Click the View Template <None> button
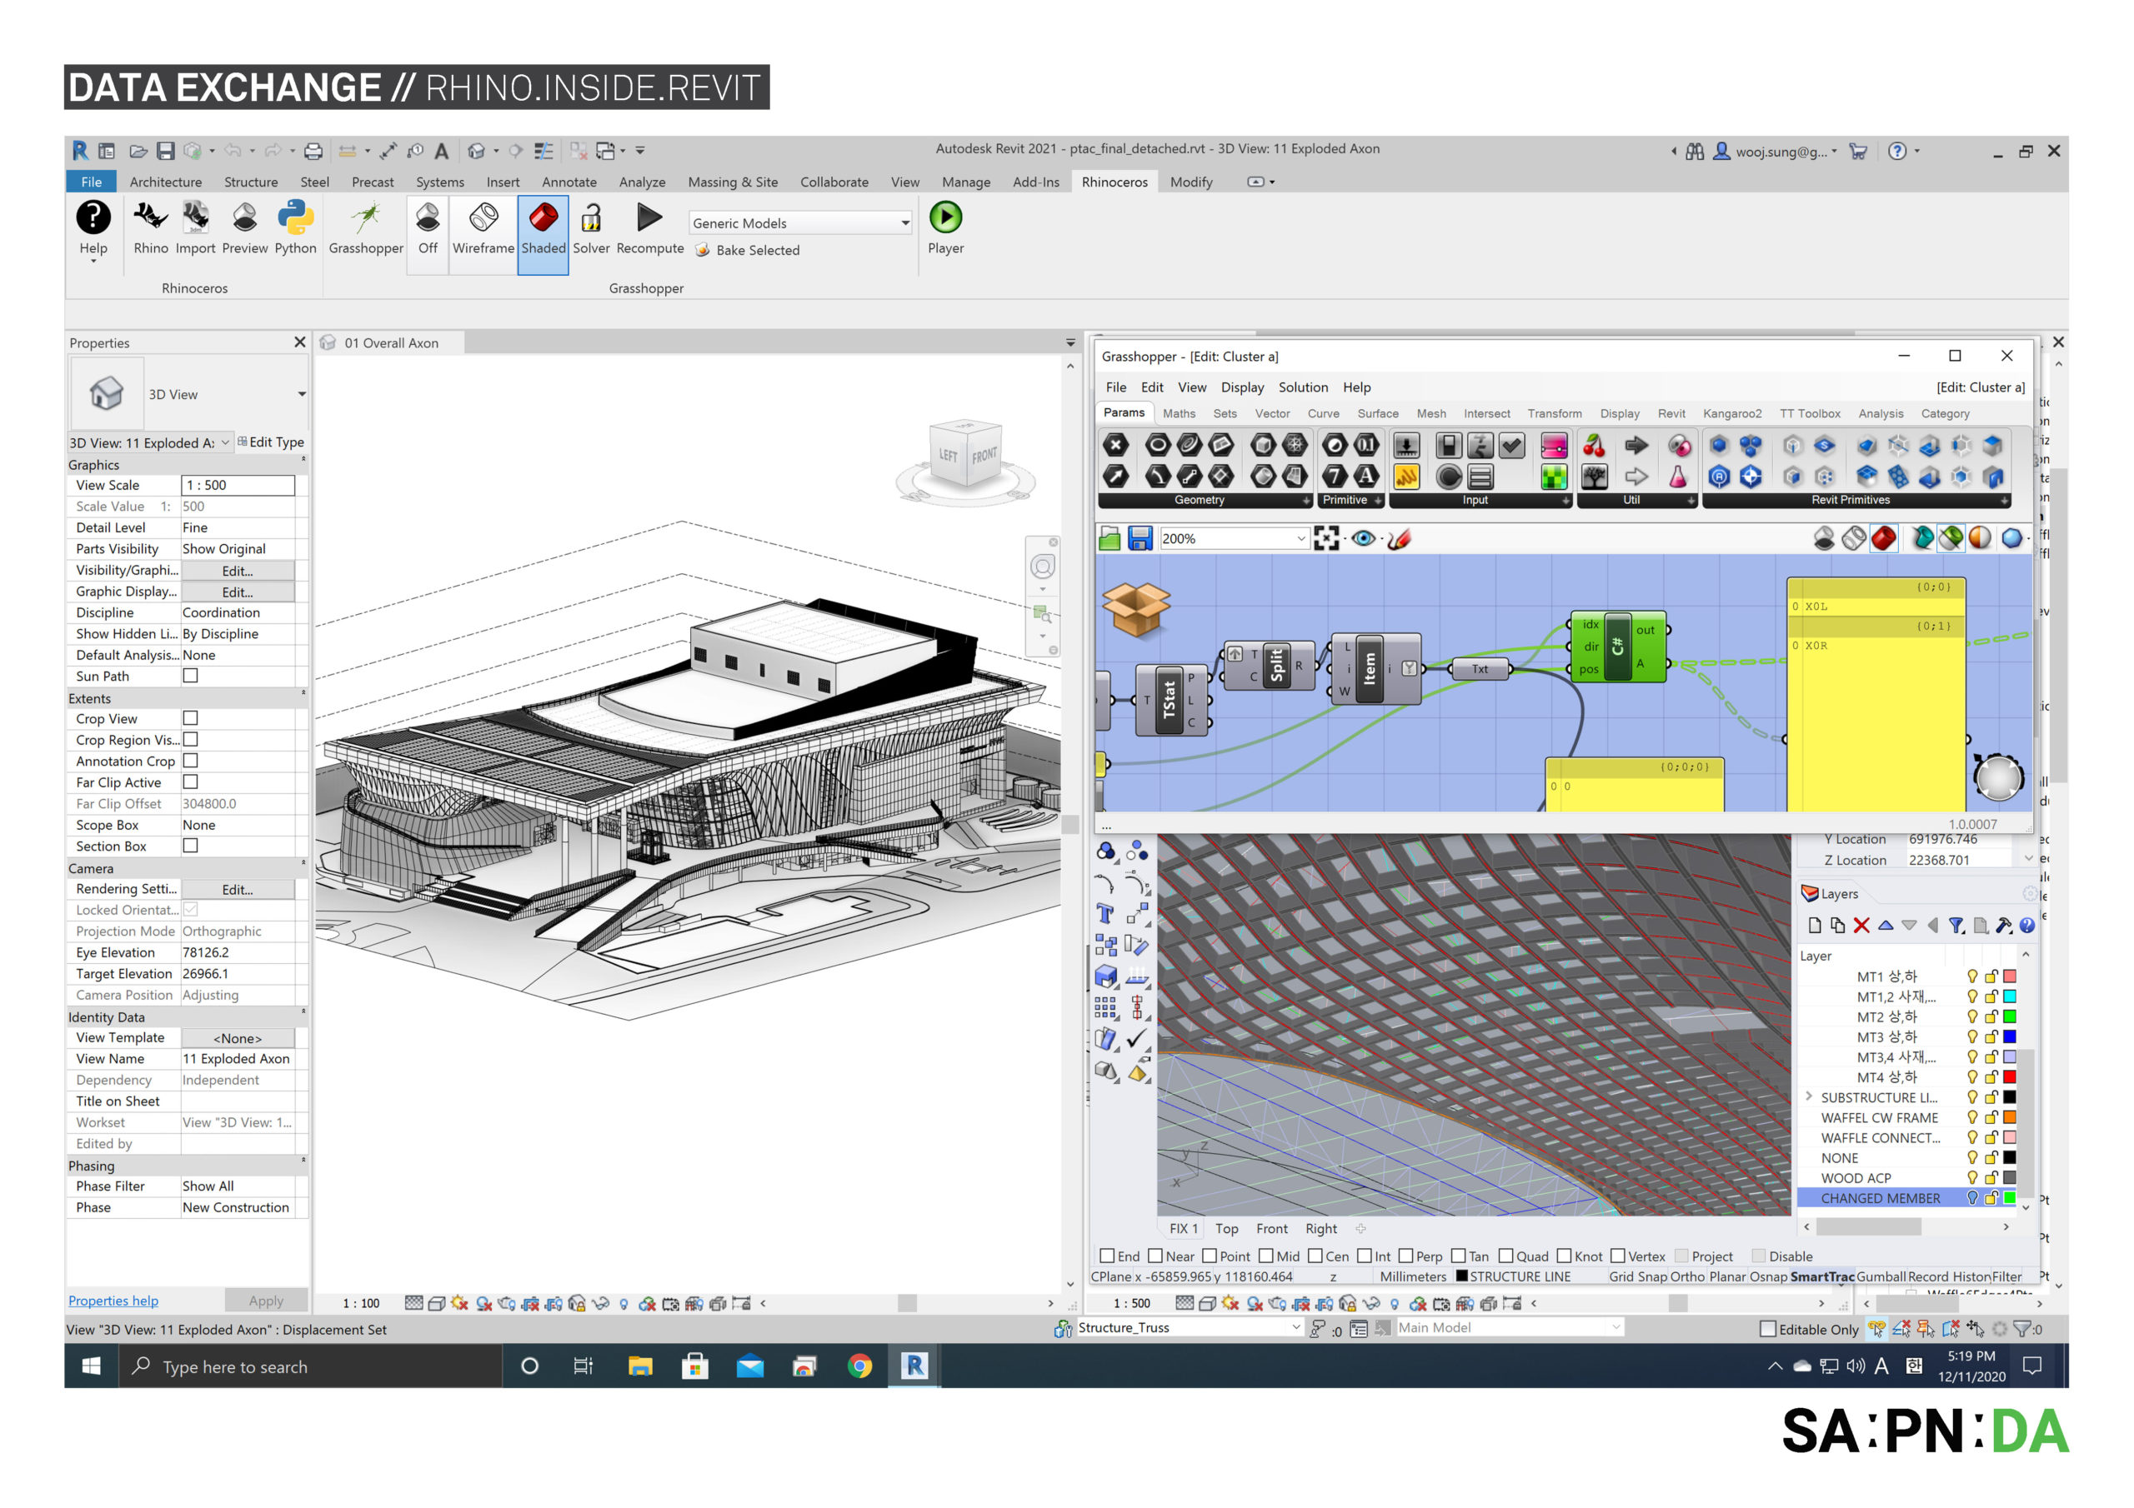 [x=237, y=1038]
